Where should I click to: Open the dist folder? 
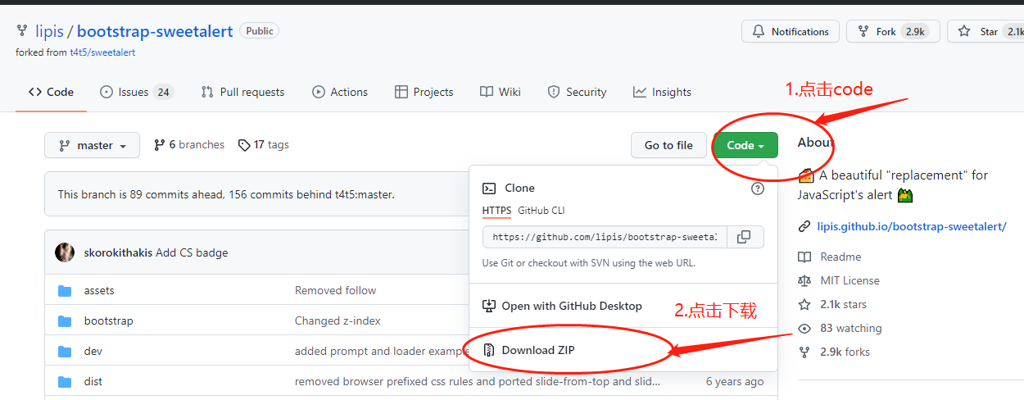[93, 381]
